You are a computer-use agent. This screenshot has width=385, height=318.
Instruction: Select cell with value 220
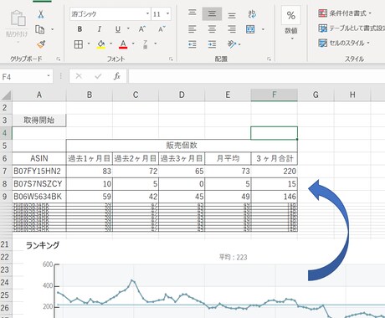275,171
